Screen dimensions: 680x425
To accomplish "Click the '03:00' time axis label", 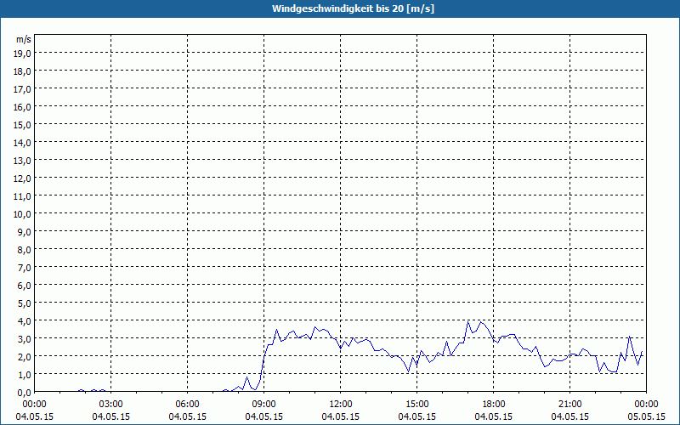I will pos(111,405).
